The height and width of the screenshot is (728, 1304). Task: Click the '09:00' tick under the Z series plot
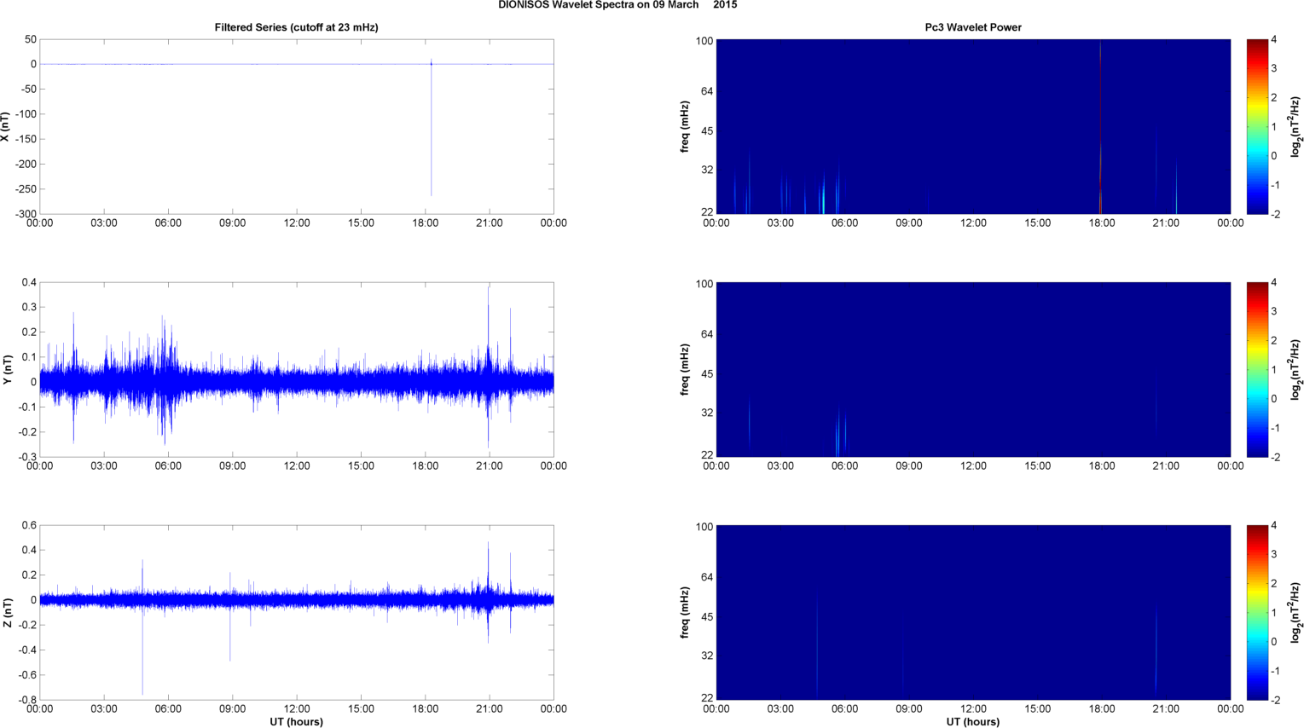pyautogui.click(x=232, y=709)
